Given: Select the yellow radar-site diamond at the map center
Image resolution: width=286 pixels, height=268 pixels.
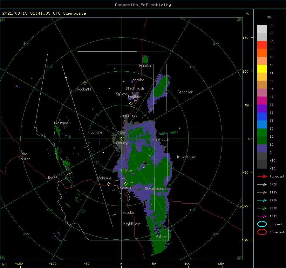Looking at the screenshot, I should pyautogui.click(x=121, y=139).
